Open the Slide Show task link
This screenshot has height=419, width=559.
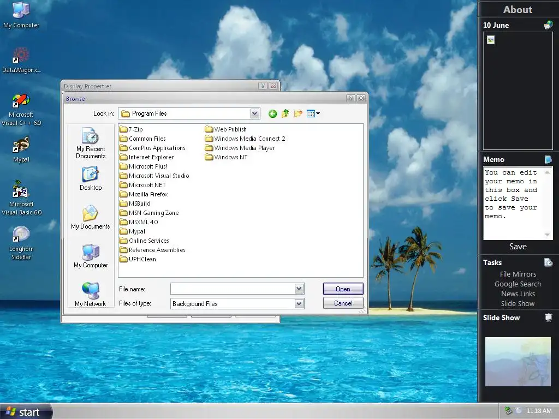518,303
